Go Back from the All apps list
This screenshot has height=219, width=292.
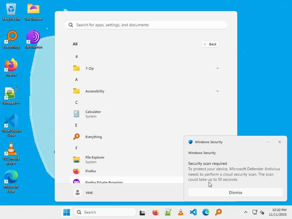click(210, 44)
